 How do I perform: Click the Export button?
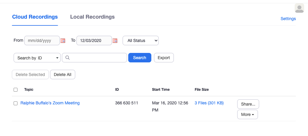[164, 58]
